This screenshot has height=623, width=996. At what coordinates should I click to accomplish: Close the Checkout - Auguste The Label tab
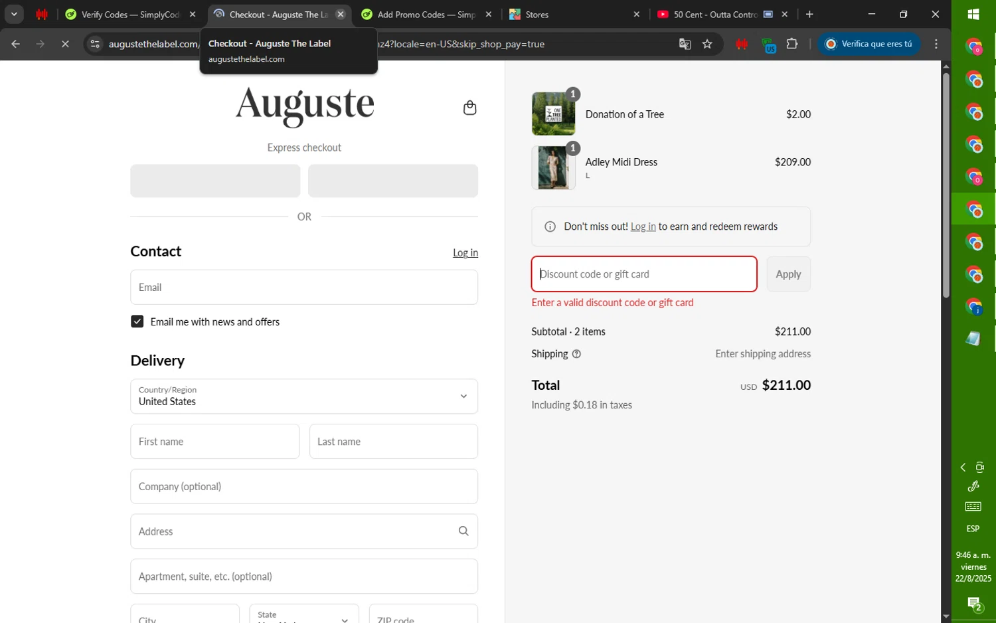click(x=341, y=14)
